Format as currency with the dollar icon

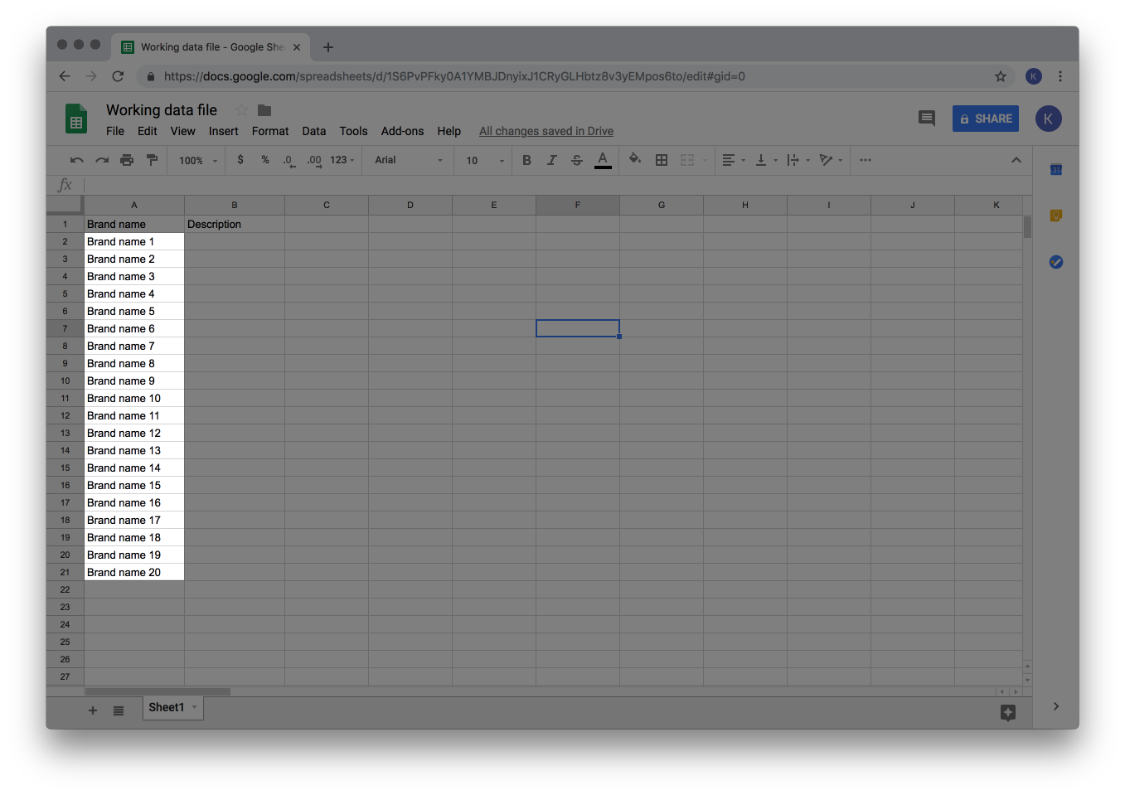coord(240,160)
